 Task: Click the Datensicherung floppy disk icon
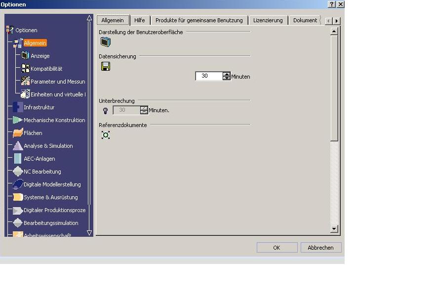click(106, 66)
